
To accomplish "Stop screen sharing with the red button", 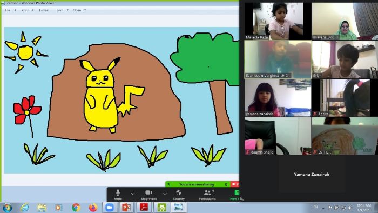I will click(235, 184).
